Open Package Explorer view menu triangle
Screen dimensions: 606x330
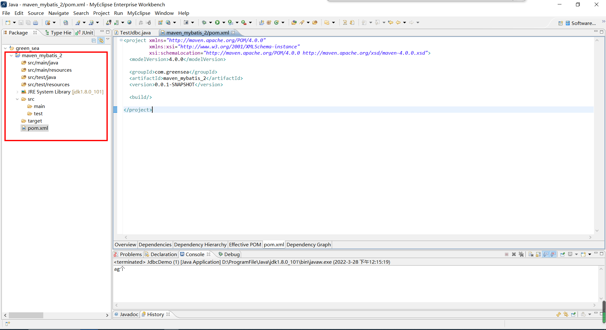pos(108,39)
